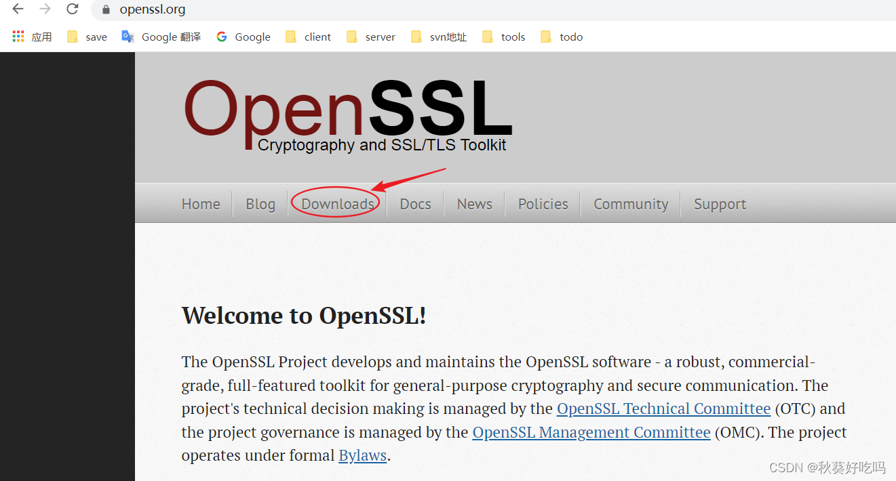The height and width of the screenshot is (481, 896).
Task: Open the svn地址 bookmarks folder
Action: (439, 37)
